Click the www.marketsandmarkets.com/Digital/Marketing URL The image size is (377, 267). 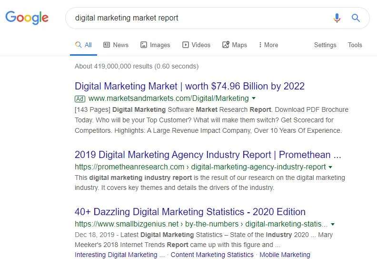click(x=169, y=99)
